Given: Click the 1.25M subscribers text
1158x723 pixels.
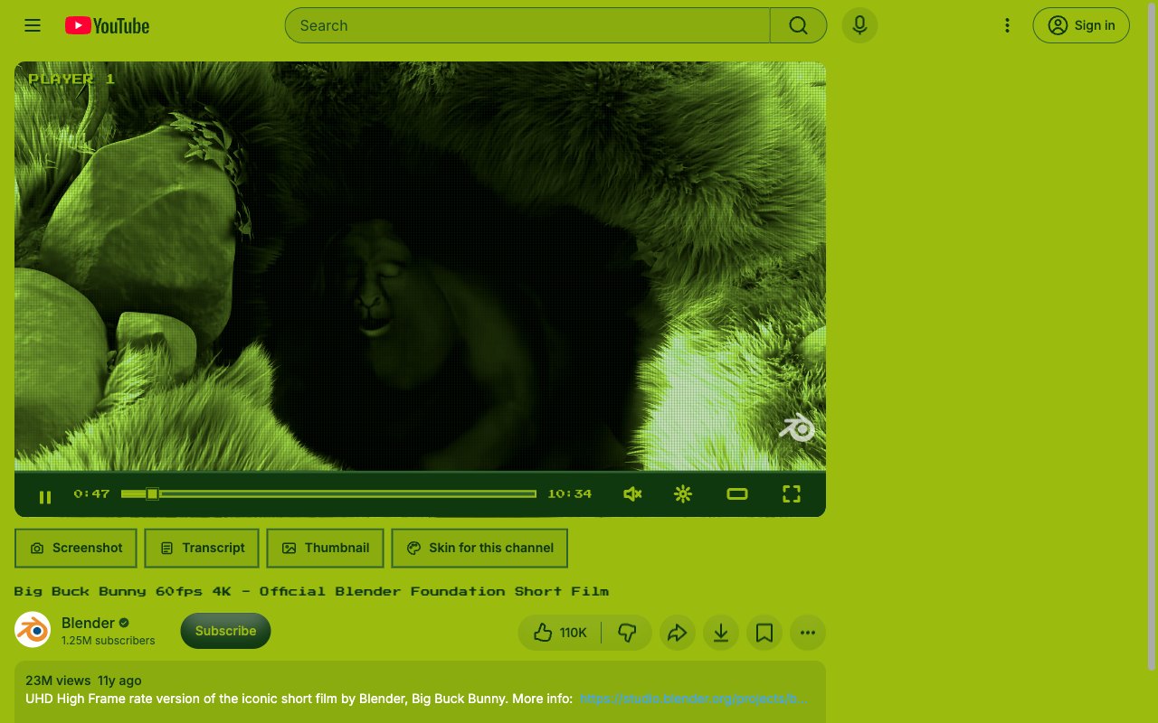Looking at the screenshot, I should (109, 641).
